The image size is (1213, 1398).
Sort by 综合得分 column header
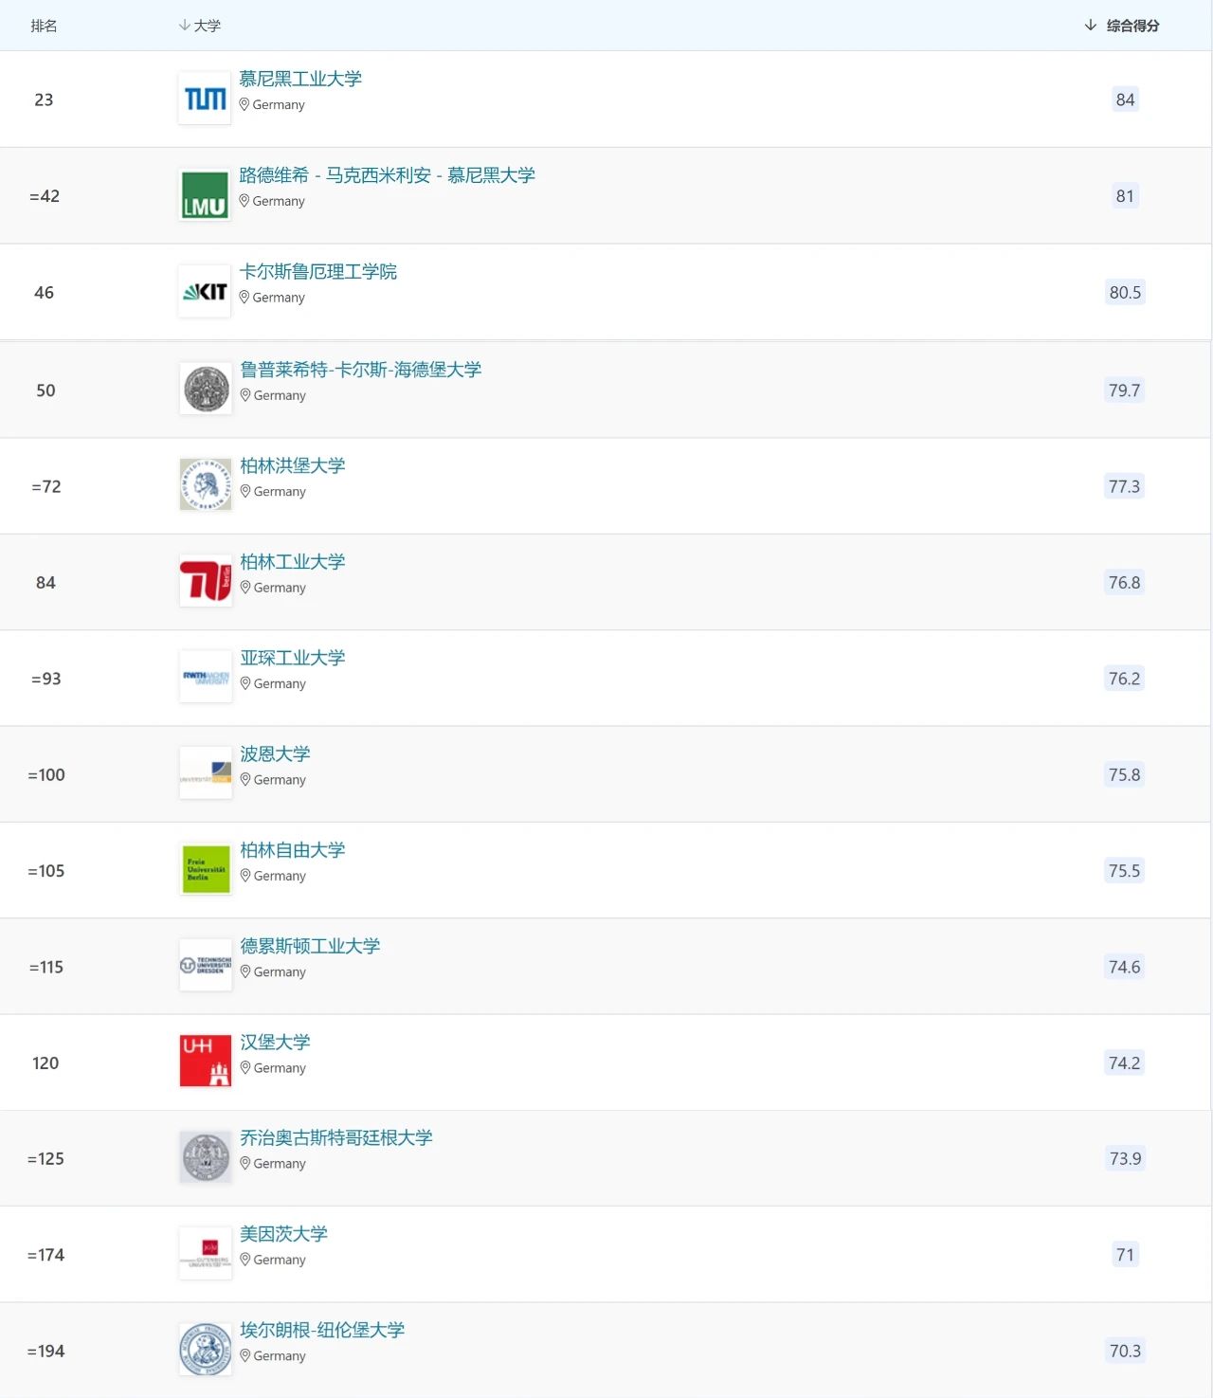(x=1132, y=26)
